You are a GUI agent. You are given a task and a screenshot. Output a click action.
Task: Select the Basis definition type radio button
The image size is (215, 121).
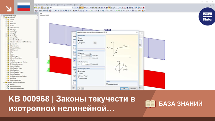pos(78,38)
